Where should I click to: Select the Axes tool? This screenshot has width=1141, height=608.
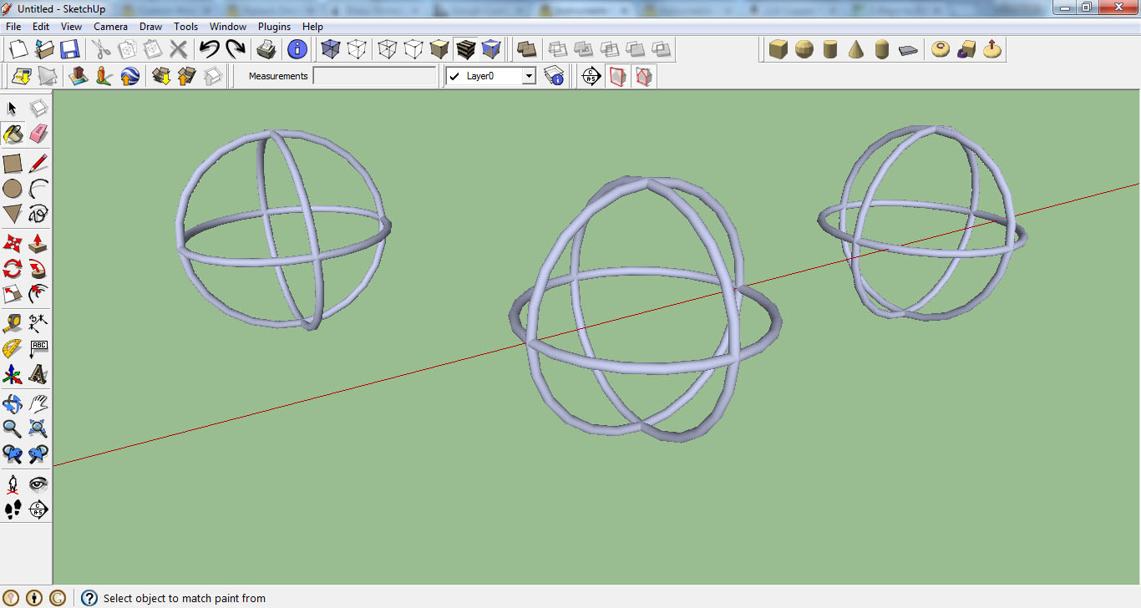(13, 374)
